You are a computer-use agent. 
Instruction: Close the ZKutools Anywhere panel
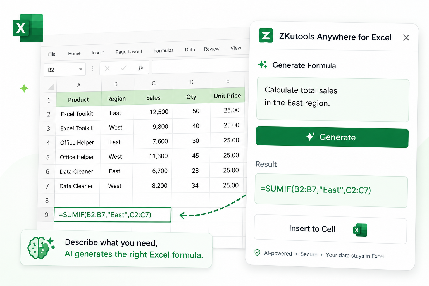click(406, 38)
